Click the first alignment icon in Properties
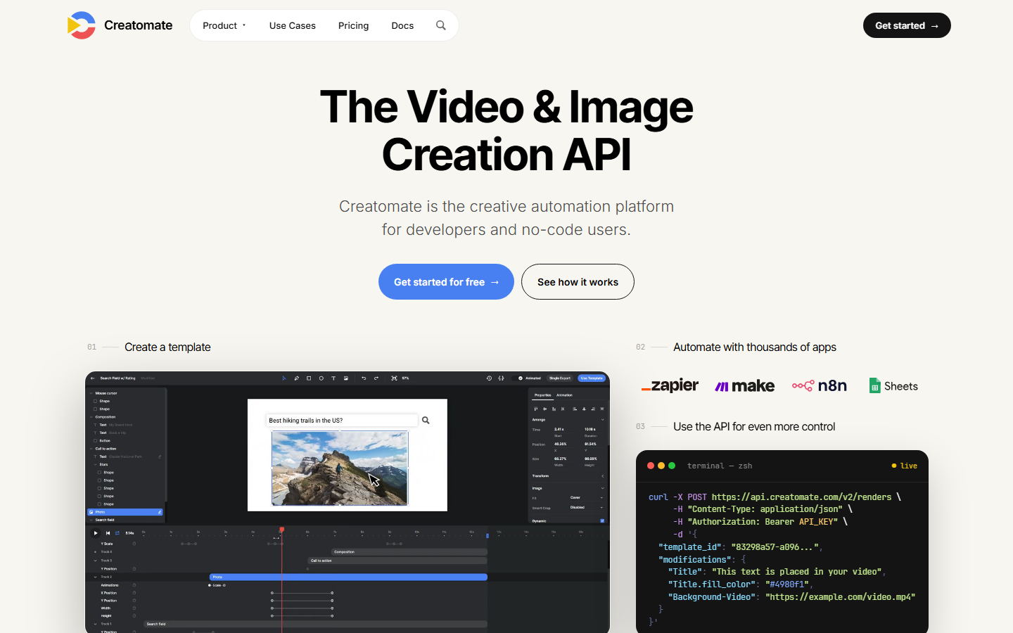 point(536,409)
